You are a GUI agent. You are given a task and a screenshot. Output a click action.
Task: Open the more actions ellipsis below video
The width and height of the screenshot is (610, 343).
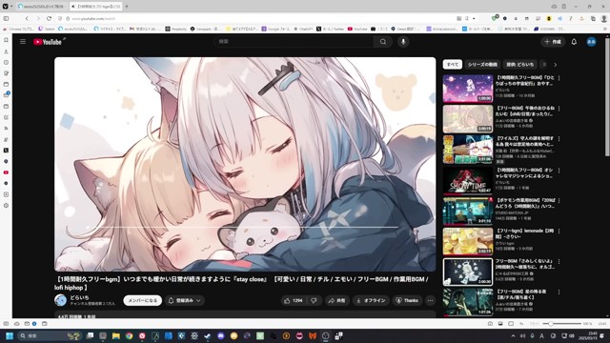pyautogui.click(x=430, y=301)
